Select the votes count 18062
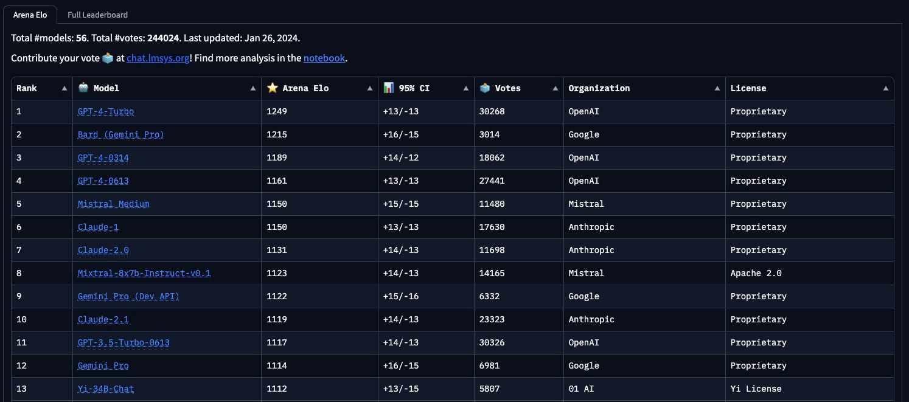Viewport: 909px width, 402px height. (492, 158)
